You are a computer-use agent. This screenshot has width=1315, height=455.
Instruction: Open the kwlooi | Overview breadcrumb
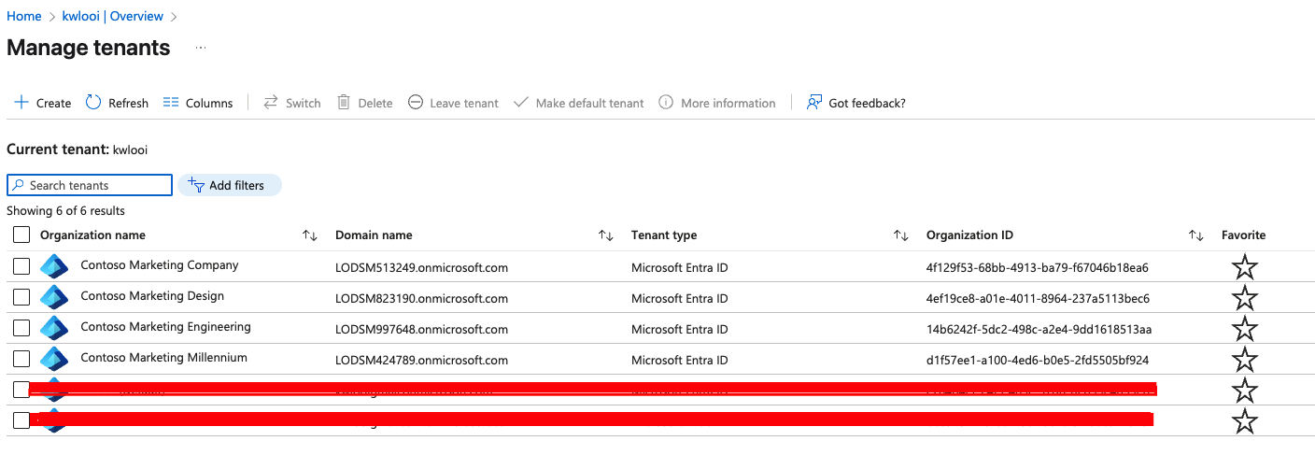113,16
